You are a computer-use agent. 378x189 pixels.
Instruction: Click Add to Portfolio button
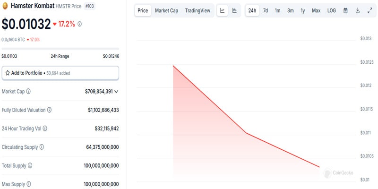coord(60,73)
